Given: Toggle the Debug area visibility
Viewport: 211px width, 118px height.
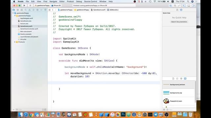Looking at the screenshot, I should [189, 6].
